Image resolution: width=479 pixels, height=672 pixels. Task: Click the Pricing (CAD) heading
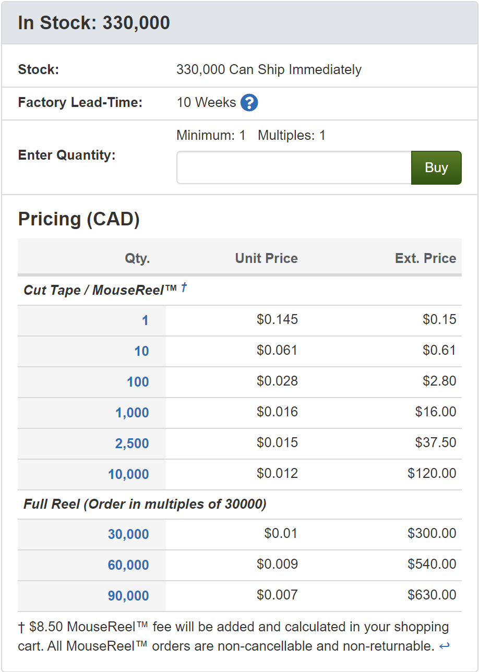click(79, 219)
